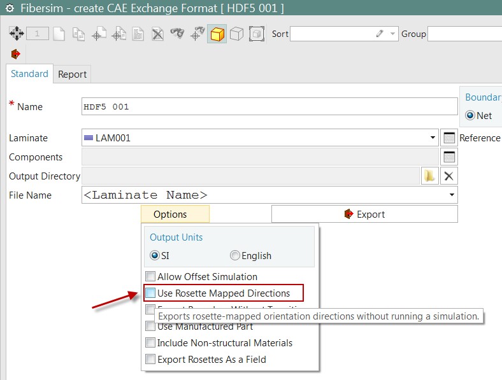
Task: Clear Output Directory with the X icon
Action: (x=448, y=176)
